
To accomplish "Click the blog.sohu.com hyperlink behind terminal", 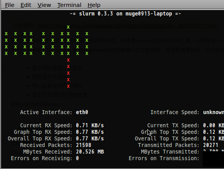I will click(128, 26).
